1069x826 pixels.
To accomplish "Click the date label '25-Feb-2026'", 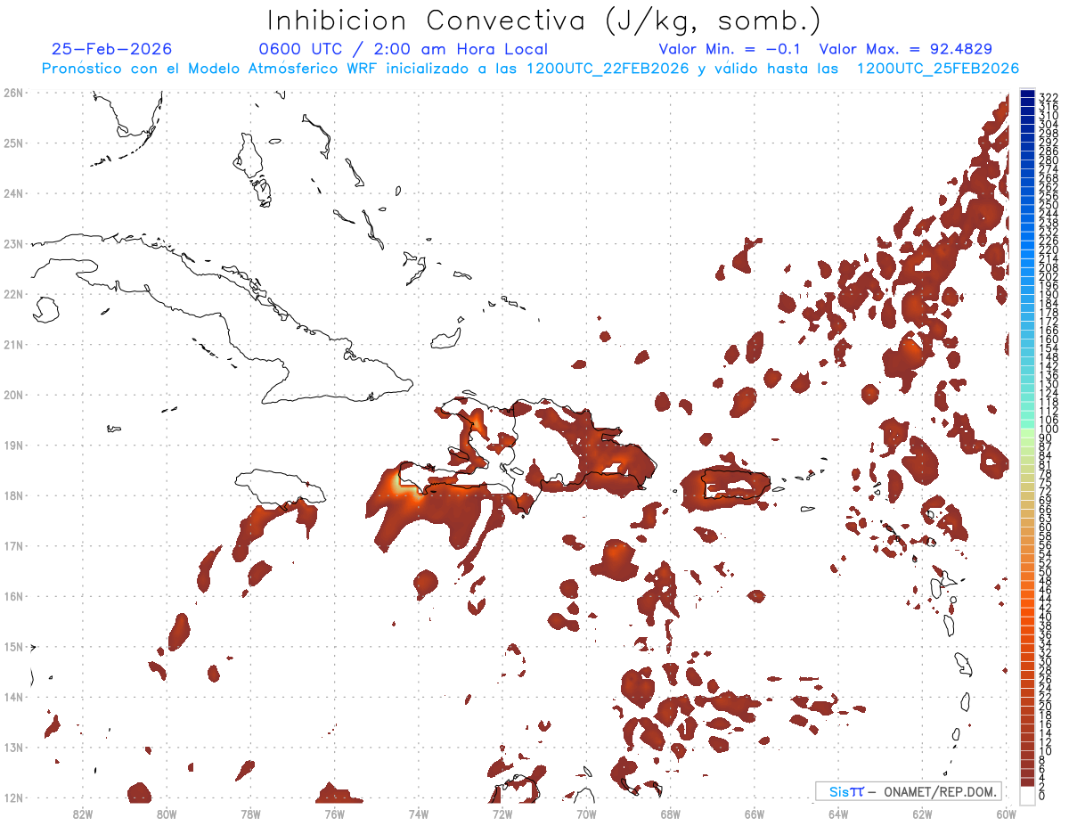I will pyautogui.click(x=111, y=49).
